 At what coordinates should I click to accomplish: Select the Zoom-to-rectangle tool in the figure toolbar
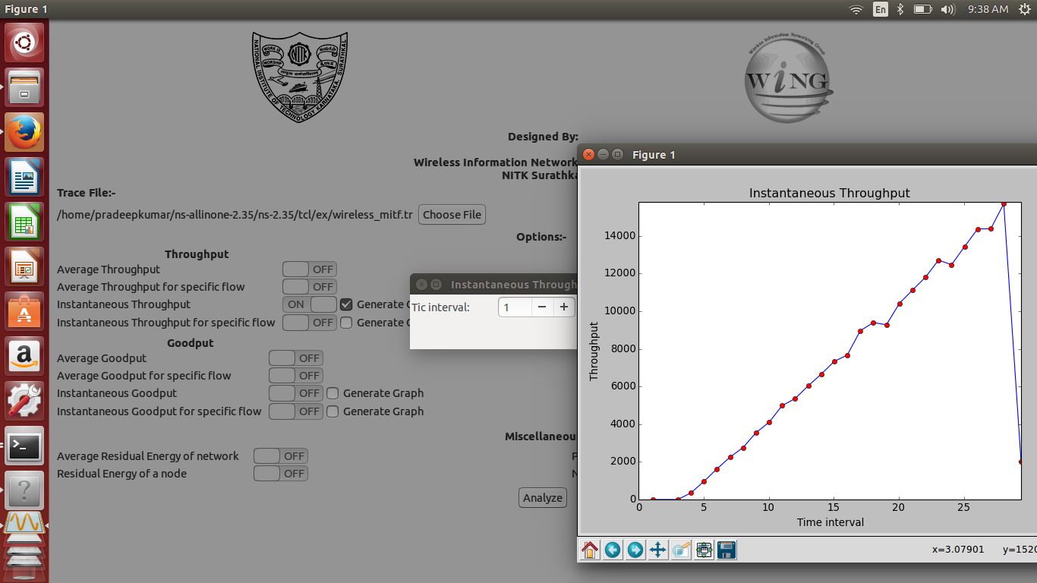[681, 550]
